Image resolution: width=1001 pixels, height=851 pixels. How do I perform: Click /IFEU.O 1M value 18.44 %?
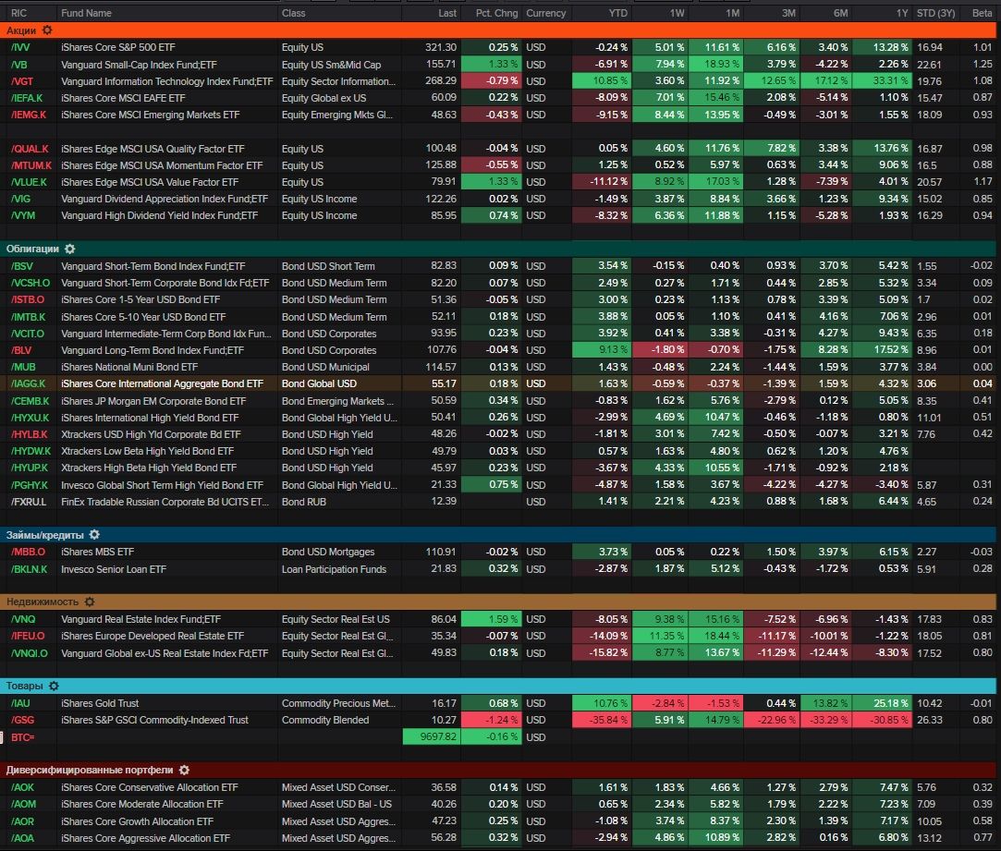pos(716,636)
